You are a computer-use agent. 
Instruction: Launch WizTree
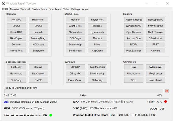tap(97, 26)
